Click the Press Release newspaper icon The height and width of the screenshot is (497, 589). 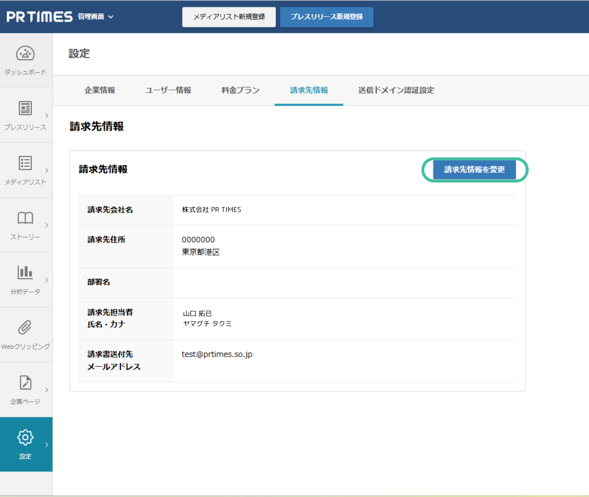pos(25,108)
